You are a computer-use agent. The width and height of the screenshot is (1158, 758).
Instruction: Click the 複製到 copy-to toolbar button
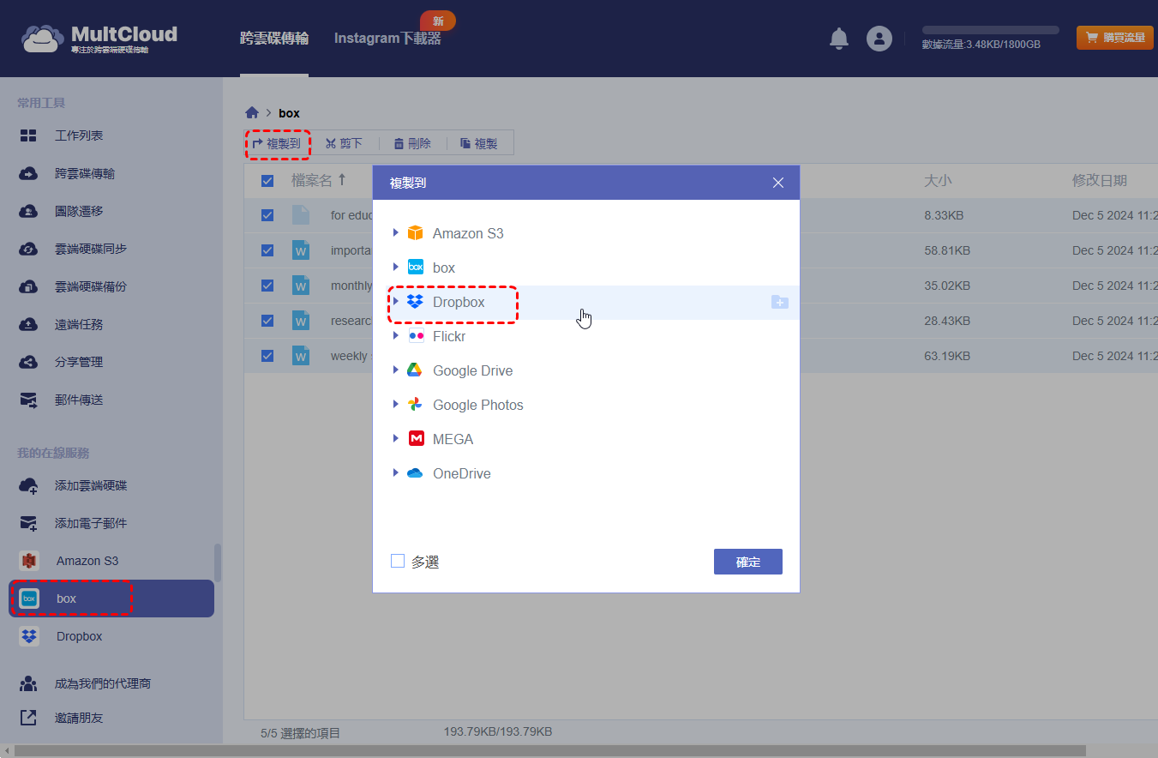(x=277, y=144)
